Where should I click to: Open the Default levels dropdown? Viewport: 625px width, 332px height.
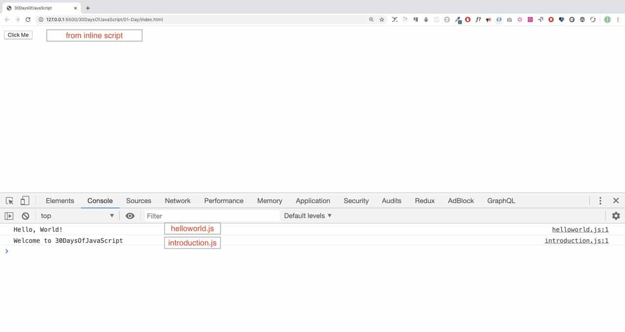307,216
